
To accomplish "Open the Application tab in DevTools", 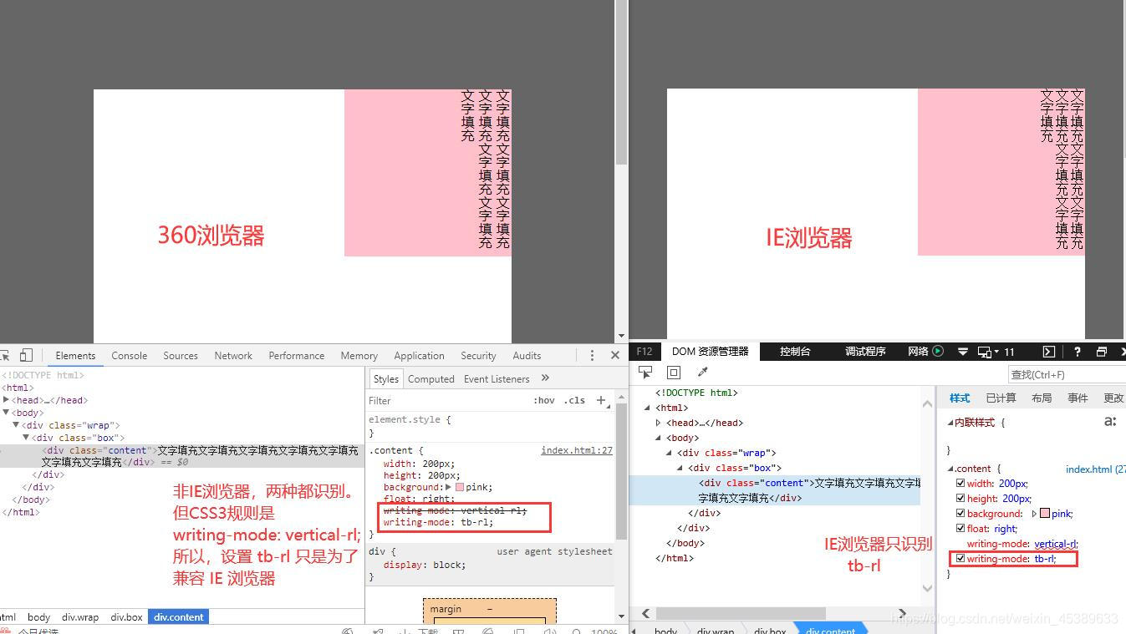I will [419, 355].
